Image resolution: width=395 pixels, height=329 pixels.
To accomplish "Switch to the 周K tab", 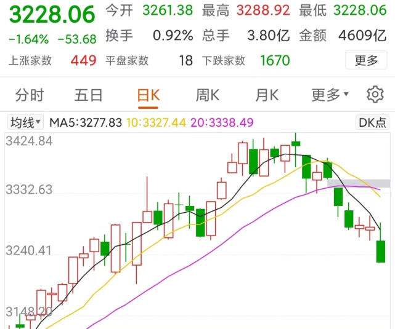I will pyautogui.click(x=208, y=95).
